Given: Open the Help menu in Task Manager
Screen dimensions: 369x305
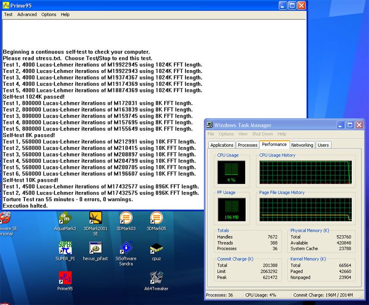Looking at the screenshot, I should [282, 134].
